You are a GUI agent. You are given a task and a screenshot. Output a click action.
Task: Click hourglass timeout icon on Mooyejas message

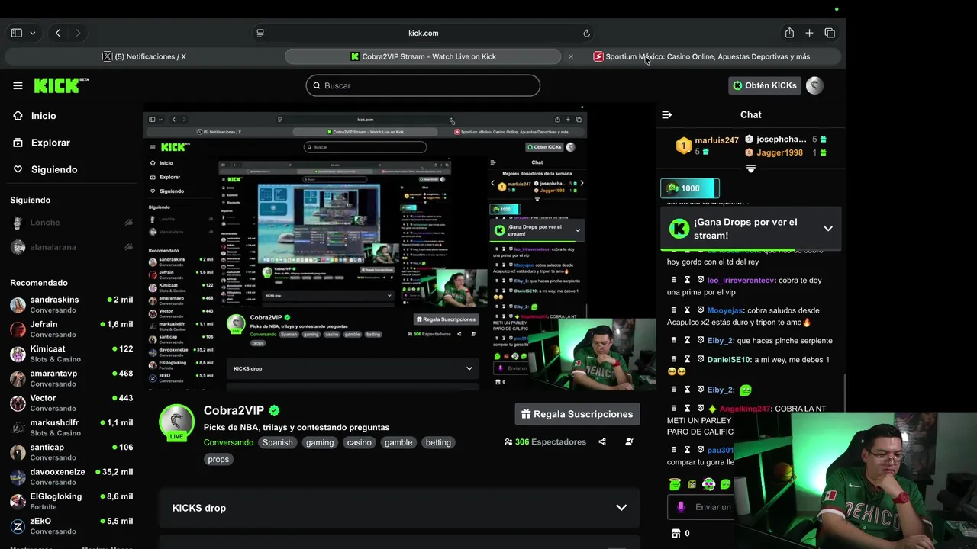[x=687, y=310]
